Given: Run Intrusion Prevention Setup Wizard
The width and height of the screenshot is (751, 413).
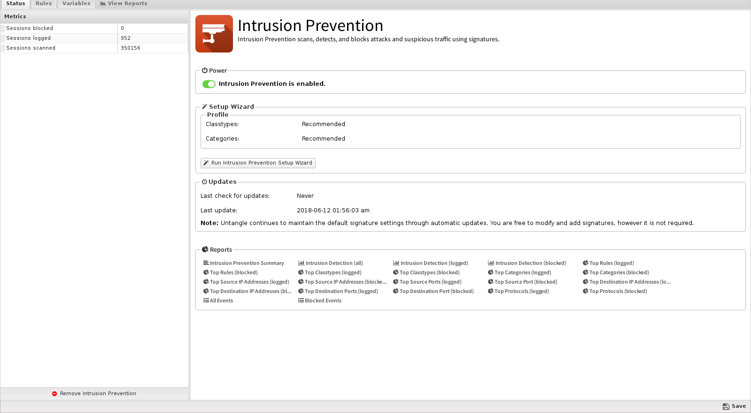Looking at the screenshot, I should tap(258, 163).
